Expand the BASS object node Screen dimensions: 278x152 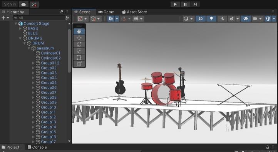20,28
